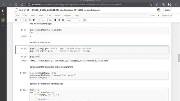
Task: Click the Python logo icon
Action: [x=159, y=10]
